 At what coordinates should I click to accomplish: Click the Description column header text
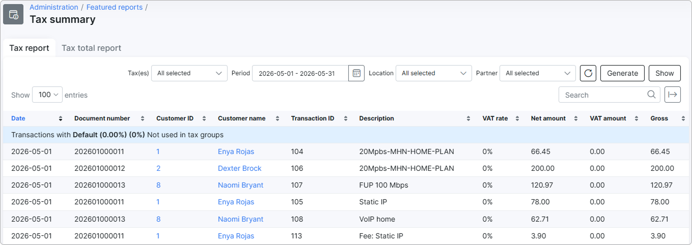(376, 118)
